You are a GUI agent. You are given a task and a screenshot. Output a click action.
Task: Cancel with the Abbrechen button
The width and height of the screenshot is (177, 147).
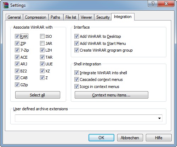click(x=130, y=137)
